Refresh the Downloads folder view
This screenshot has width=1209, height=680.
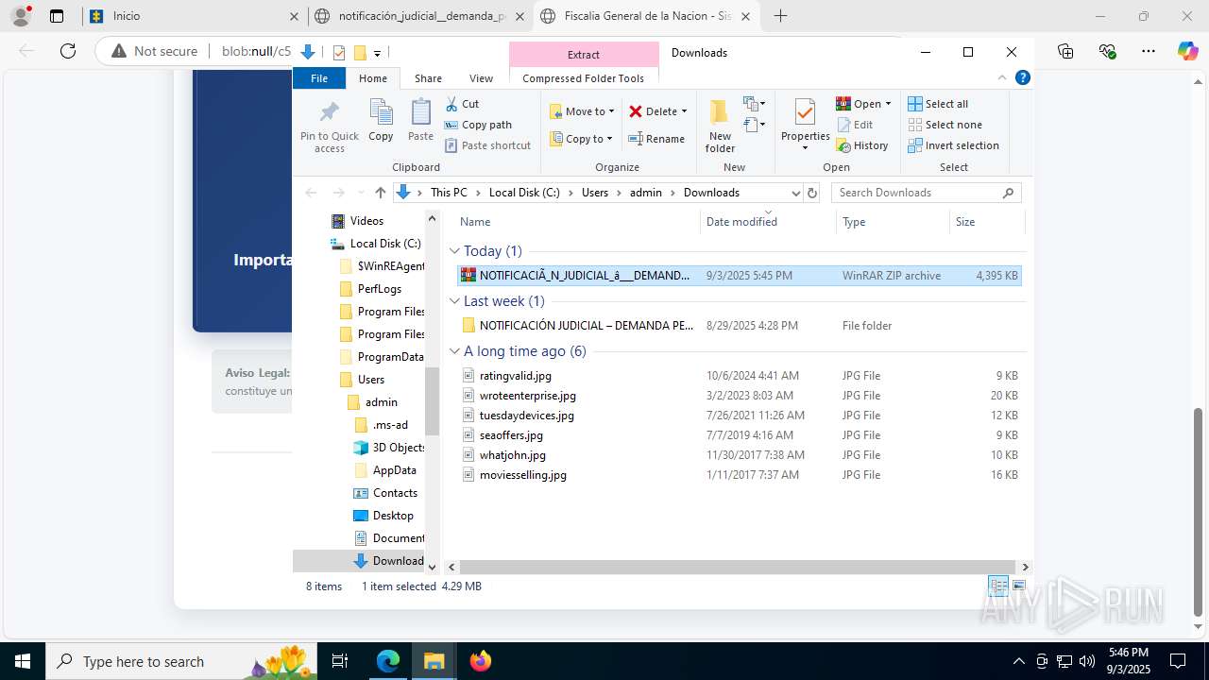click(x=811, y=193)
